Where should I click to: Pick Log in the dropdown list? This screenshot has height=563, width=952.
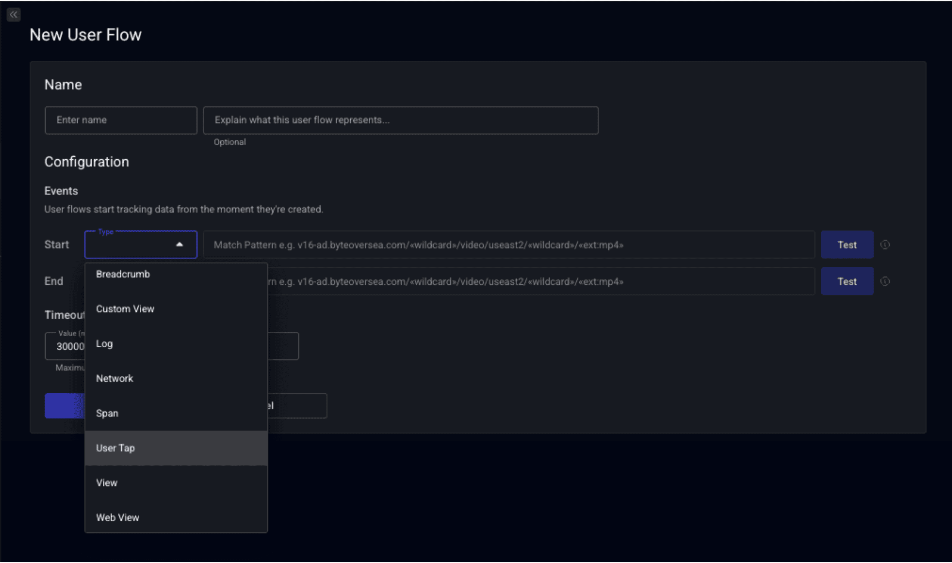point(105,344)
